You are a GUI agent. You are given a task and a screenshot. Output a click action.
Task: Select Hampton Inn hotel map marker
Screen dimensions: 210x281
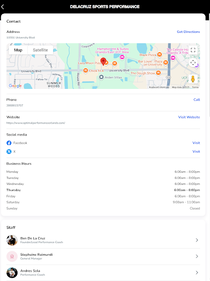tap(122, 57)
